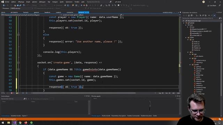Click the highlighted preview icon in Solution Explorer toolbar

(214, 15)
